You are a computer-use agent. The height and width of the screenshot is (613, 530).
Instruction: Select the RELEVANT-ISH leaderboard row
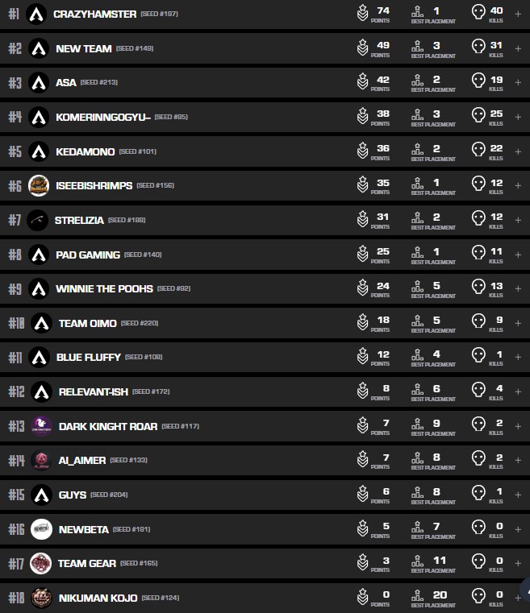point(242,391)
